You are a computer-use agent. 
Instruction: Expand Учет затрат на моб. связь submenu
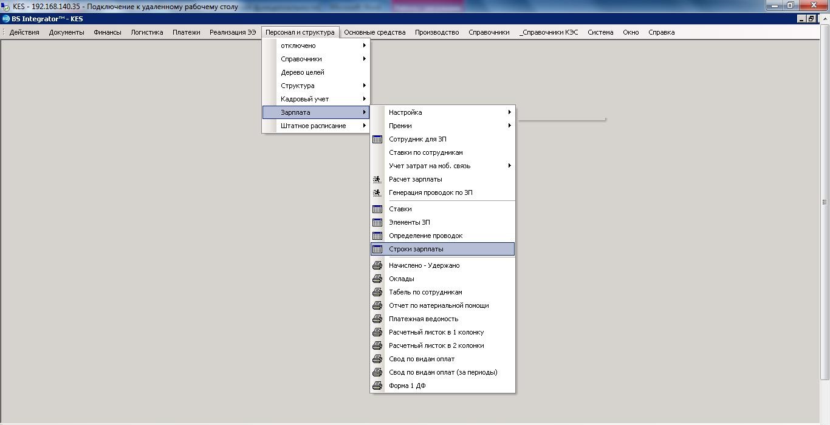[509, 166]
